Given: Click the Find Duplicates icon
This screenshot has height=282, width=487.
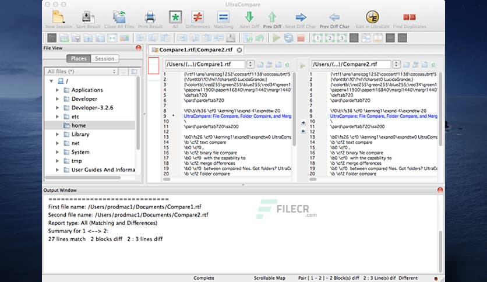Looking at the screenshot, I should click(409, 16).
